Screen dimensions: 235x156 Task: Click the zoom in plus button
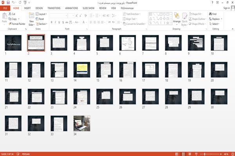(221, 154)
